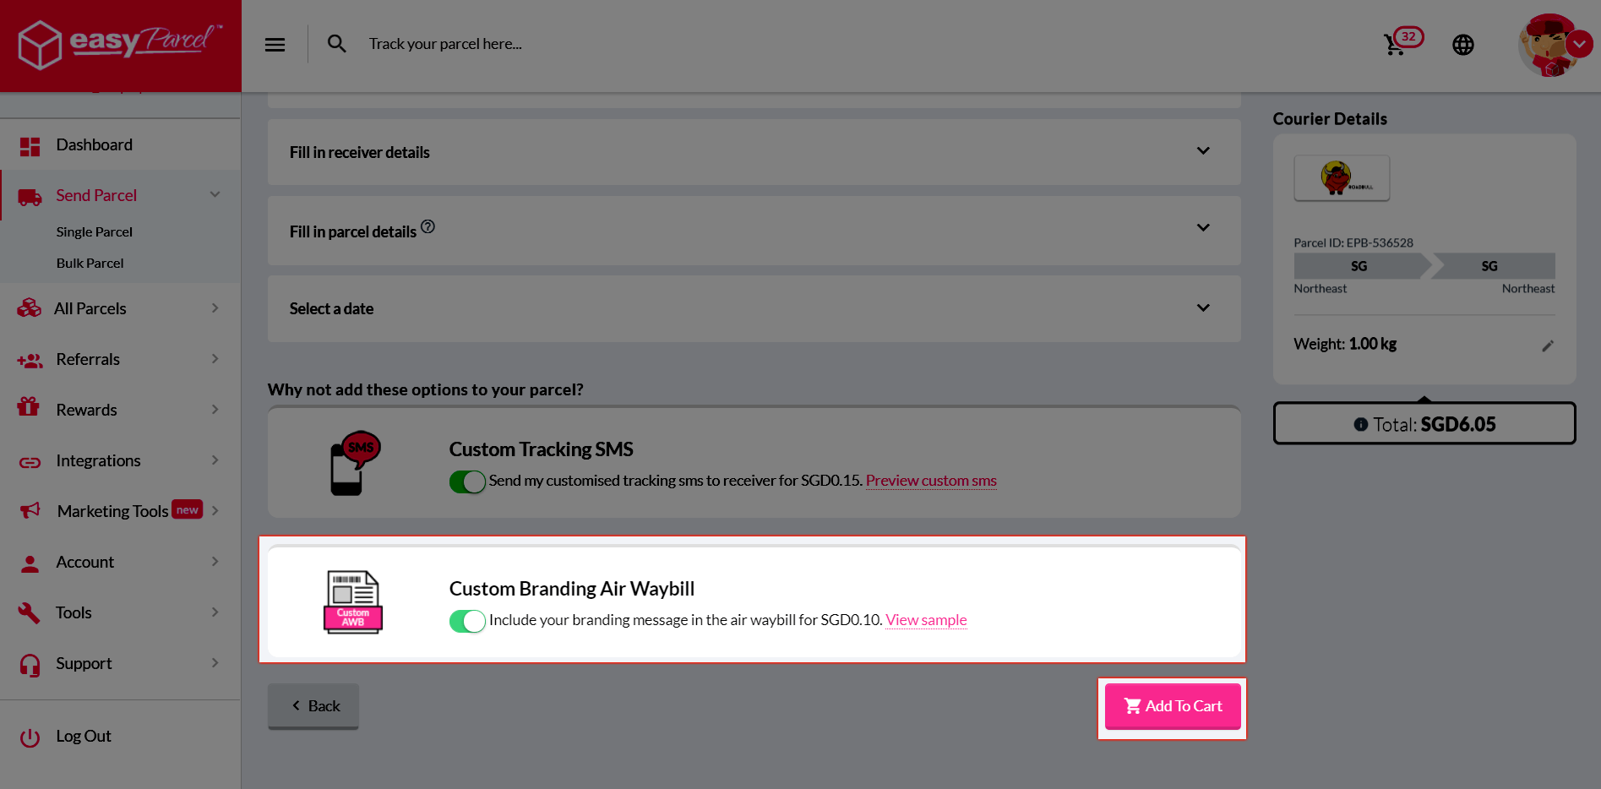The height and width of the screenshot is (789, 1601).
Task: Click the Support headset icon
Action: (x=29, y=663)
